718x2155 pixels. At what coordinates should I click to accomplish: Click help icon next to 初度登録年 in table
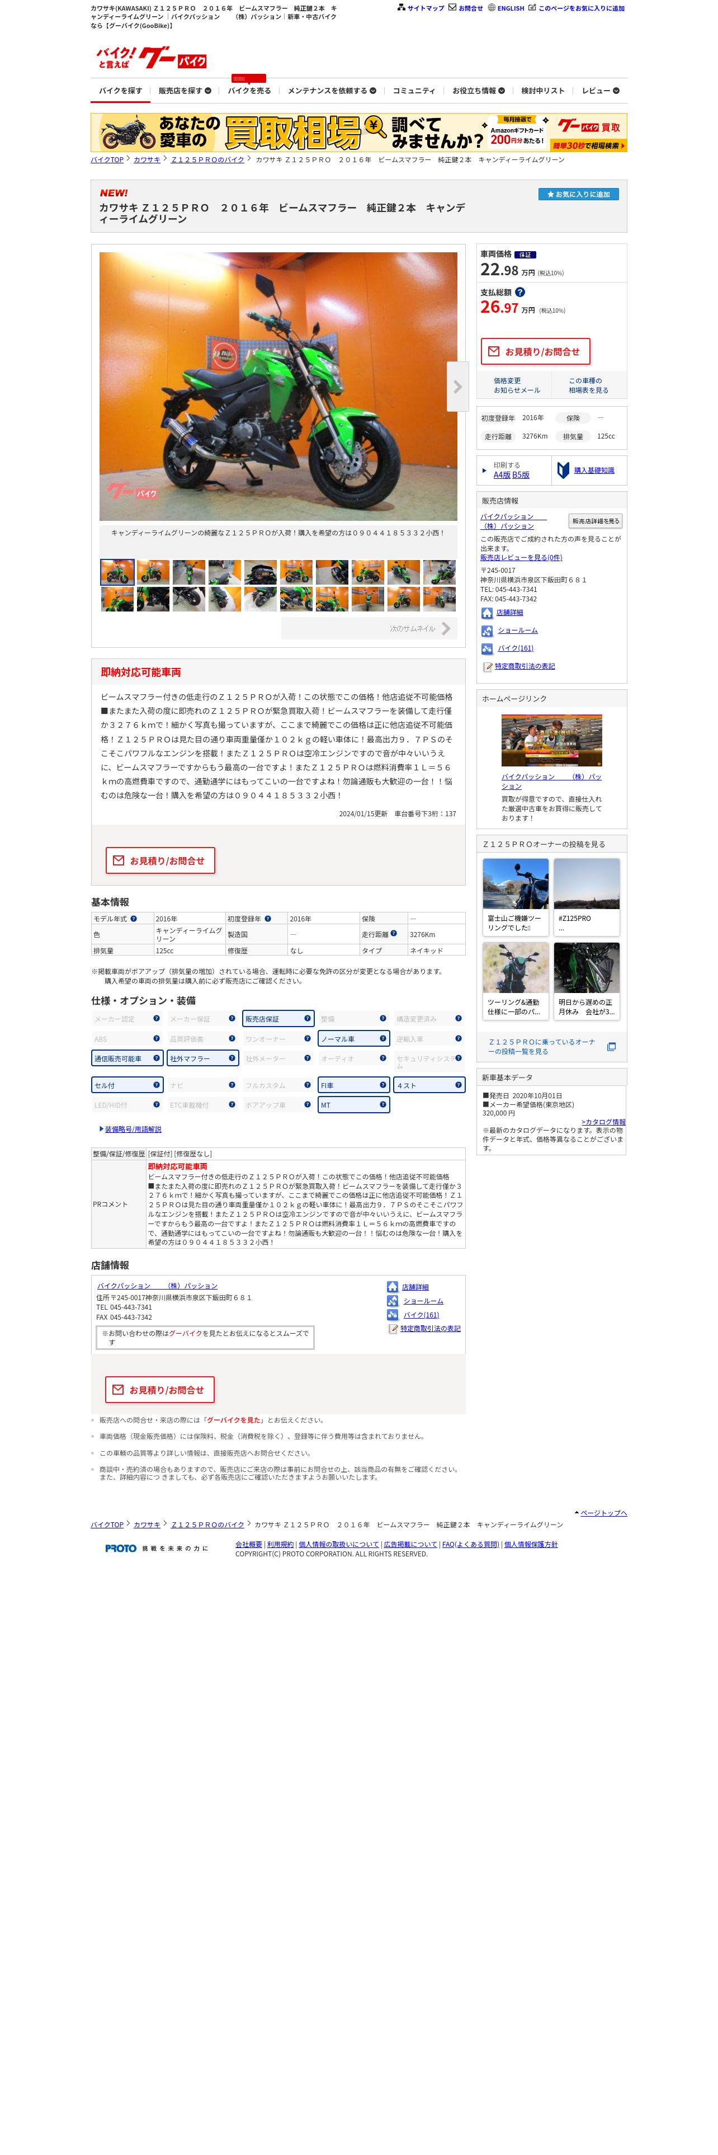click(x=267, y=919)
